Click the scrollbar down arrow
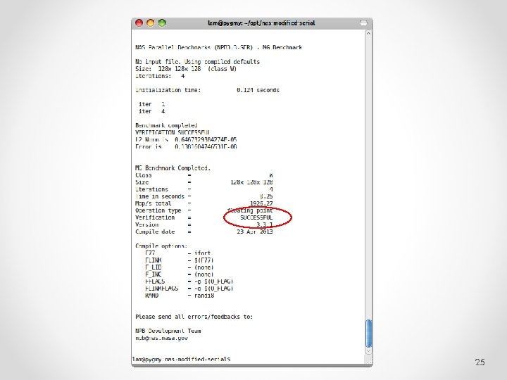 (x=368, y=350)
